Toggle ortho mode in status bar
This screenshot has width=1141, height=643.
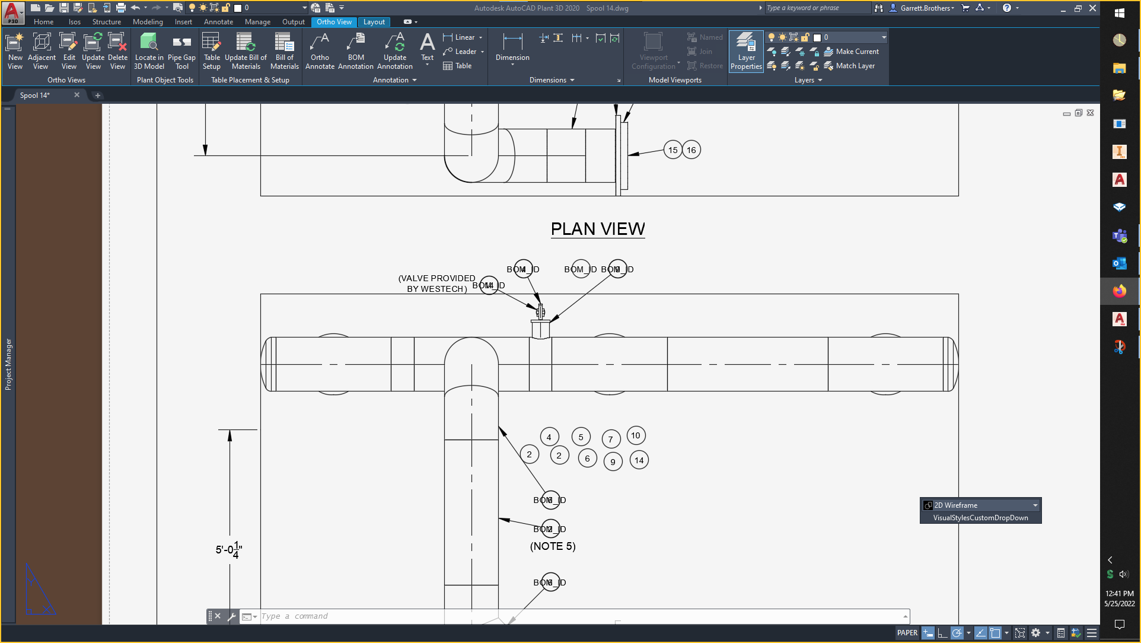coord(942,633)
